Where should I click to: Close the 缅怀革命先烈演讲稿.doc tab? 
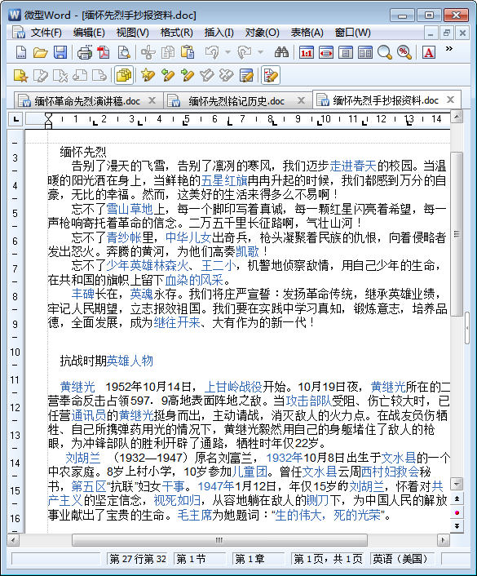(152, 100)
